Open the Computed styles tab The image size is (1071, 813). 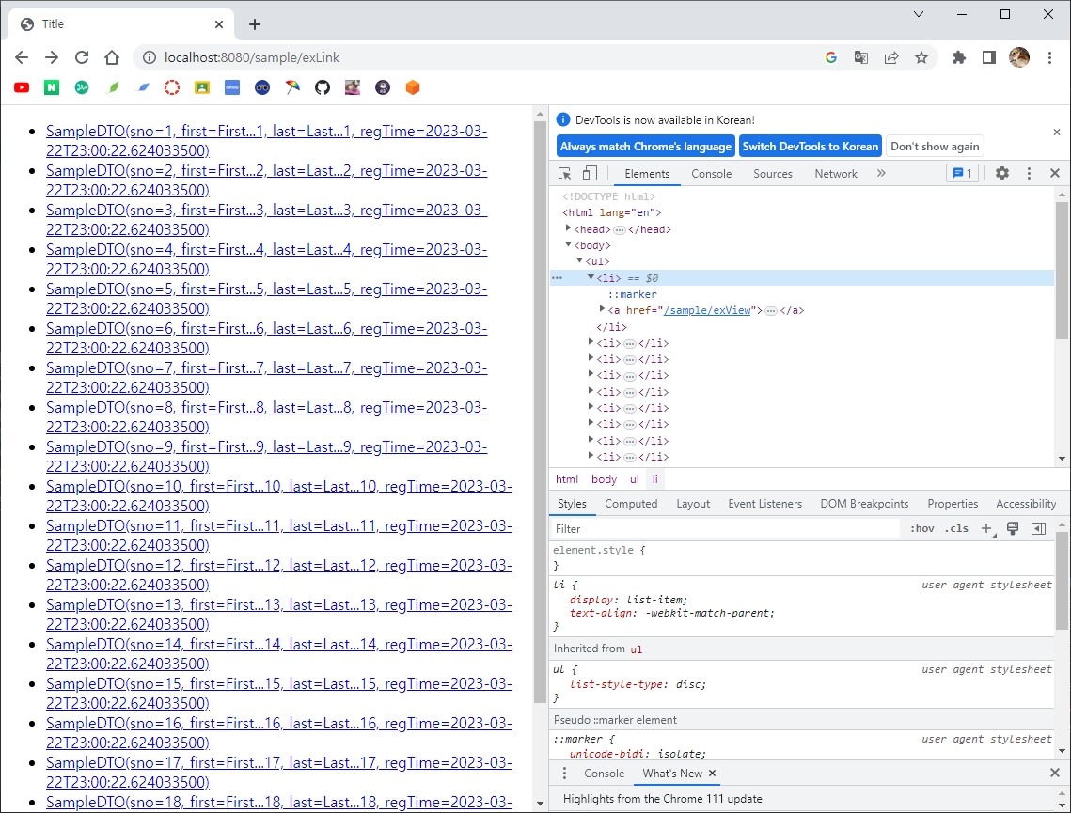point(631,504)
